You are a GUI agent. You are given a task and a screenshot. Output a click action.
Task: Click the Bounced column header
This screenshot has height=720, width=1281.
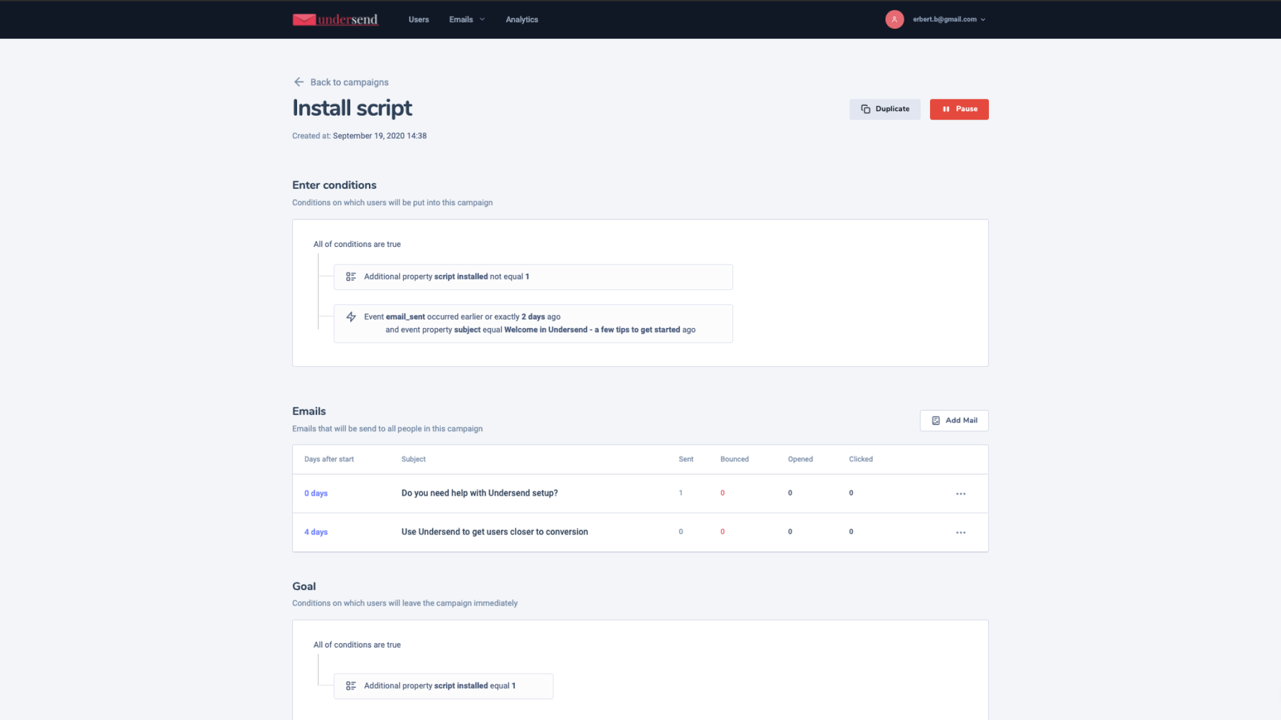click(x=734, y=459)
